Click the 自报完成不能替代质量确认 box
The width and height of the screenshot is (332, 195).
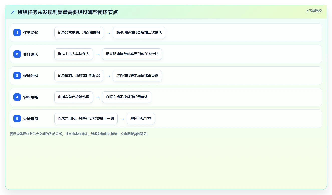(127, 97)
